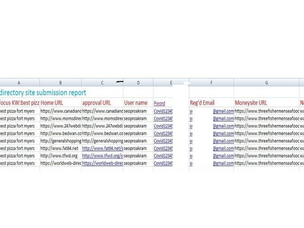Click approval URL cell for momsdirec site

[103, 119]
